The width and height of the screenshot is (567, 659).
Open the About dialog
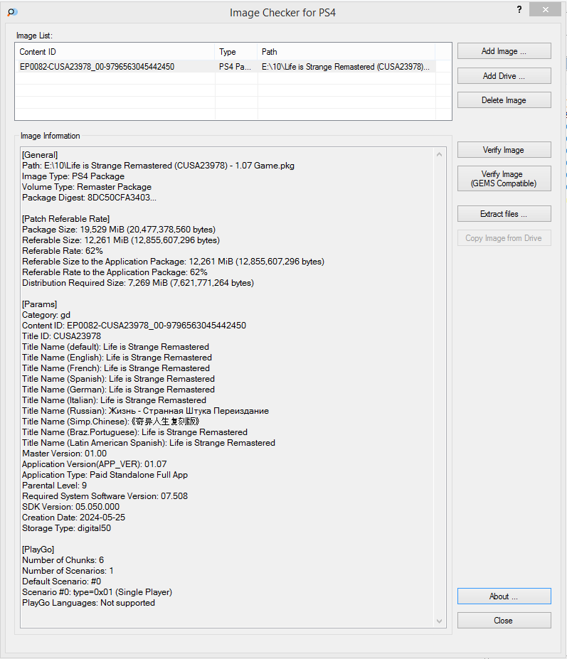point(504,596)
